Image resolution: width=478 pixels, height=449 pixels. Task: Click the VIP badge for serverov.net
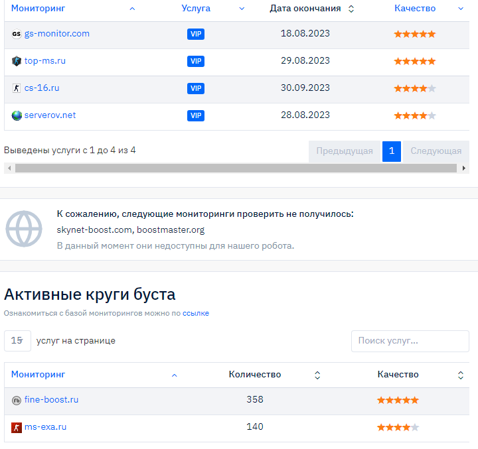[196, 115]
